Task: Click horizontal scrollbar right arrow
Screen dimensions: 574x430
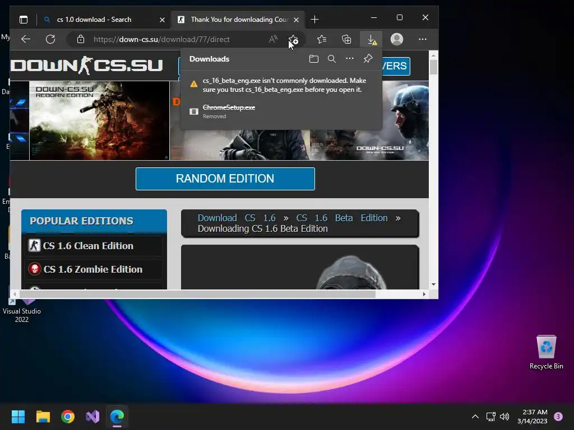Action: (424, 294)
